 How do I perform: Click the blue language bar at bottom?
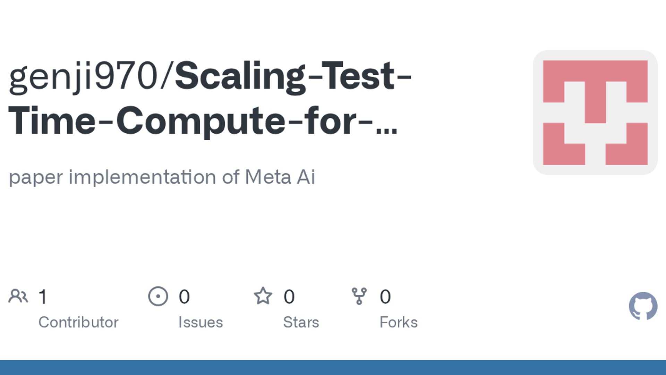pyautogui.click(x=333, y=367)
